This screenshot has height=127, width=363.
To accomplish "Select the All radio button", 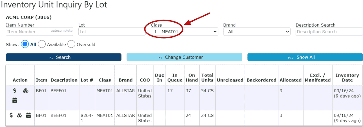I will click(x=25, y=44).
